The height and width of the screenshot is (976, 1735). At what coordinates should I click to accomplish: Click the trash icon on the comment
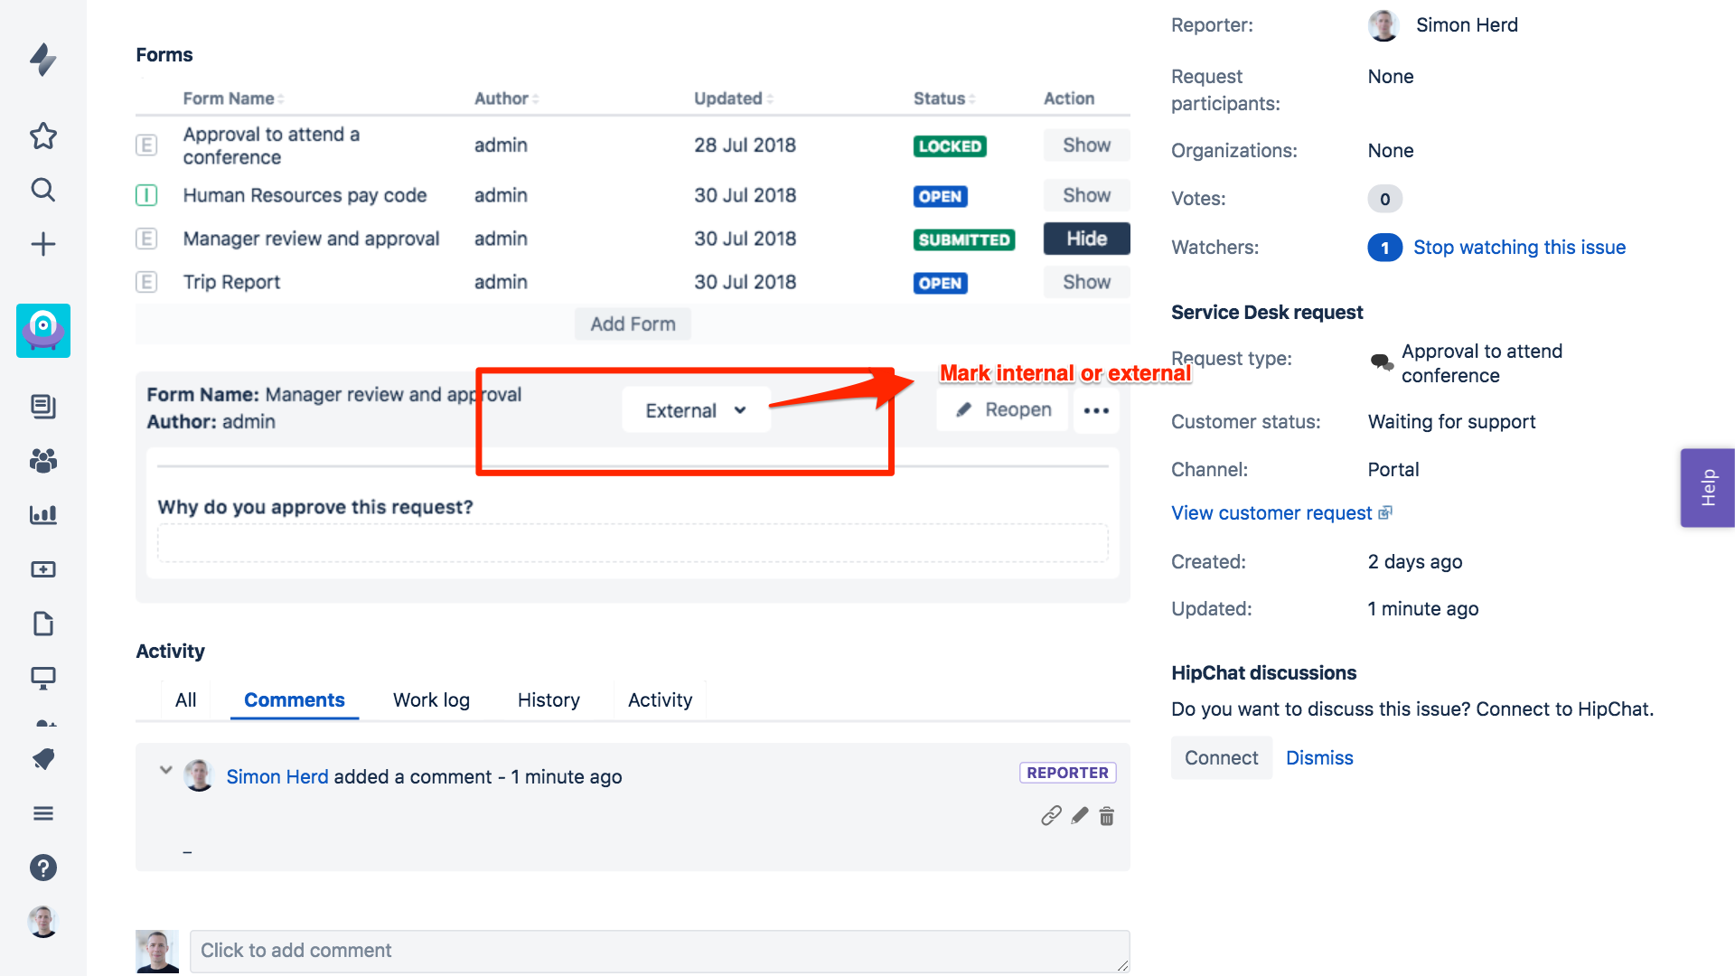(1106, 817)
